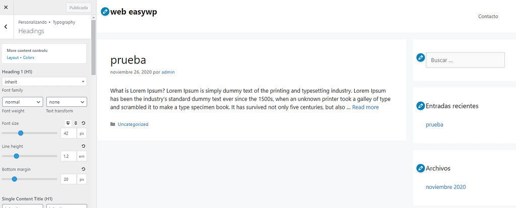Click the edit pencil beside Entradas recientes

tap(420, 106)
